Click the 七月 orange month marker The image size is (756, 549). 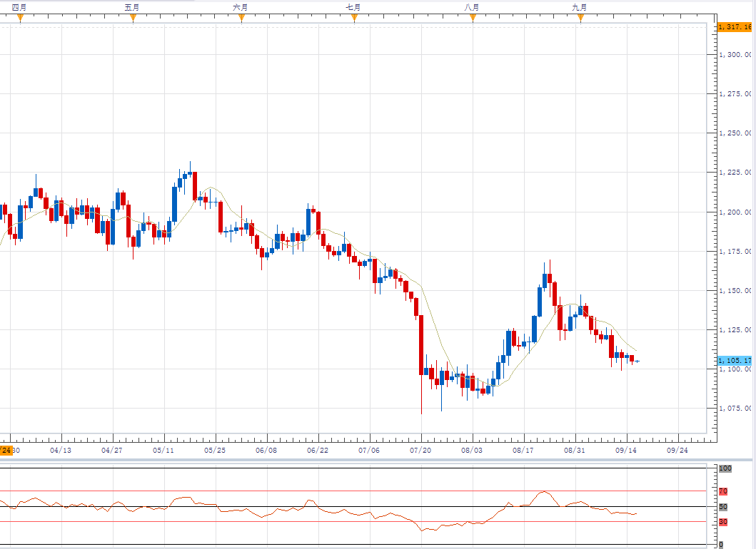click(354, 19)
